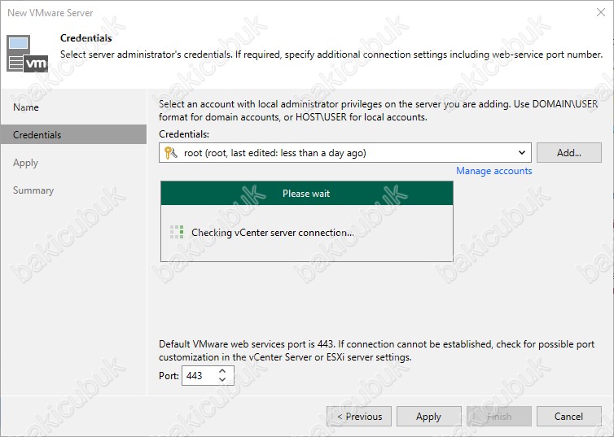This screenshot has width=614, height=437.
Task: Click the Previous button
Action: (x=359, y=417)
